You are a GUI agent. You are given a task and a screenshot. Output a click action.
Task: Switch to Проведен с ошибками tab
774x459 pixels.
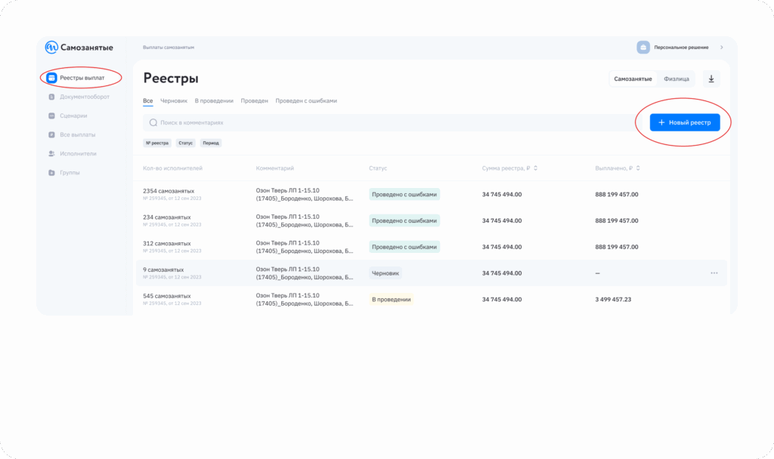[306, 100]
